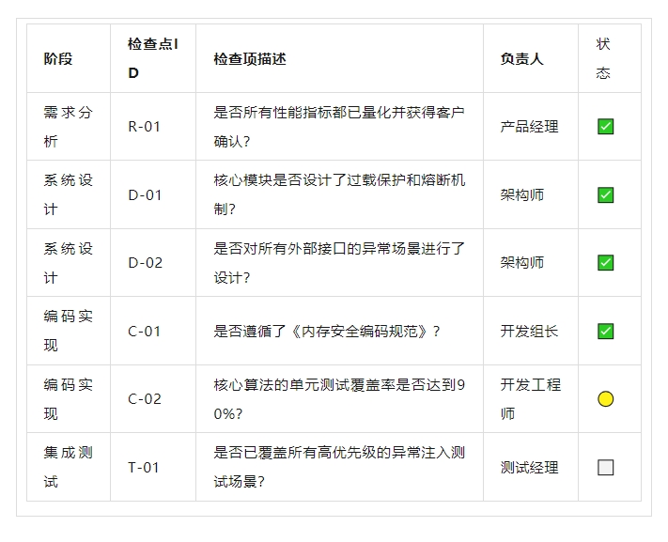Viewport: 668px width, 542px height.
Task: Select the R-01 checkpoint ID cell
Action: tap(145, 127)
